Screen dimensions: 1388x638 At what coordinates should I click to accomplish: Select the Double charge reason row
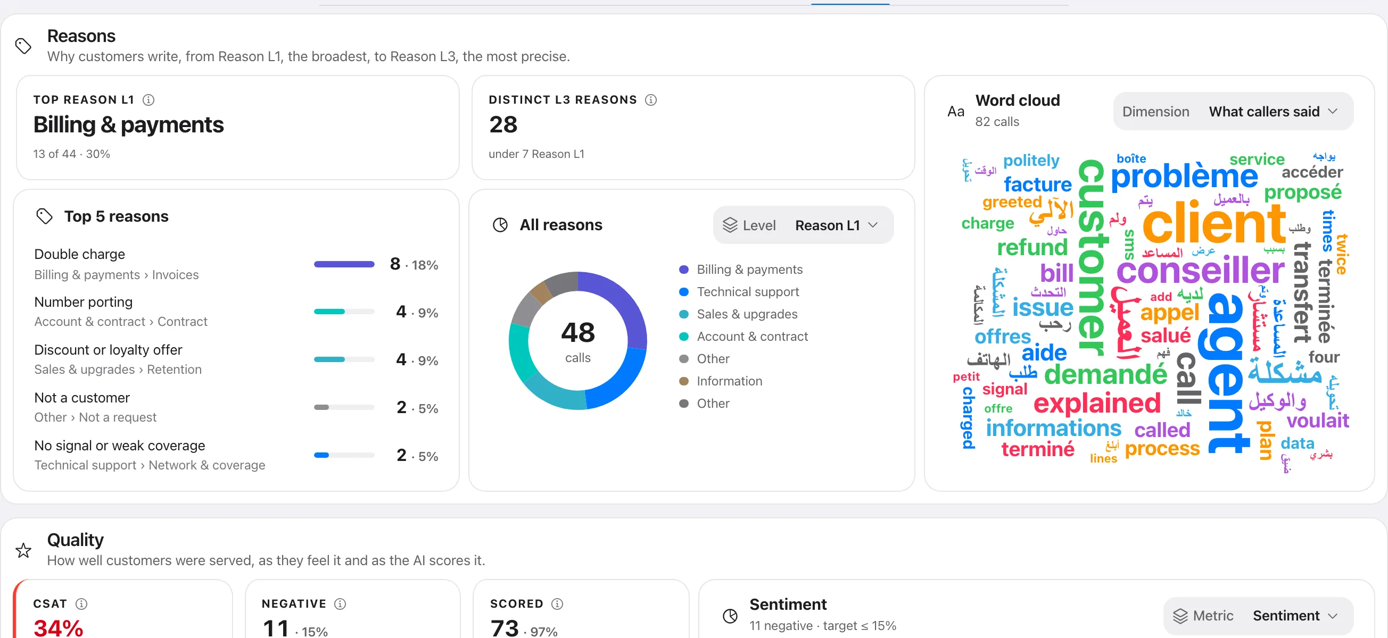(236, 264)
